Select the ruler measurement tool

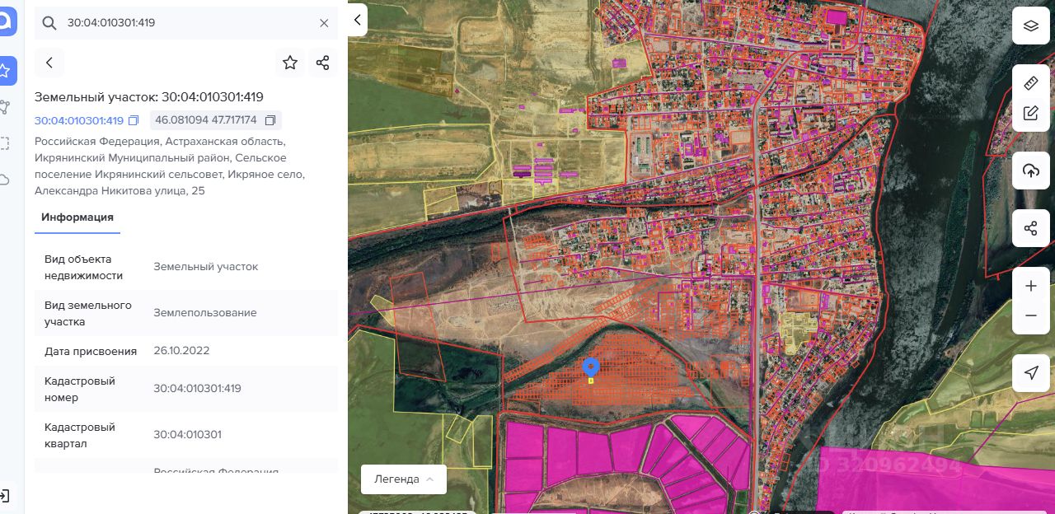(1031, 83)
